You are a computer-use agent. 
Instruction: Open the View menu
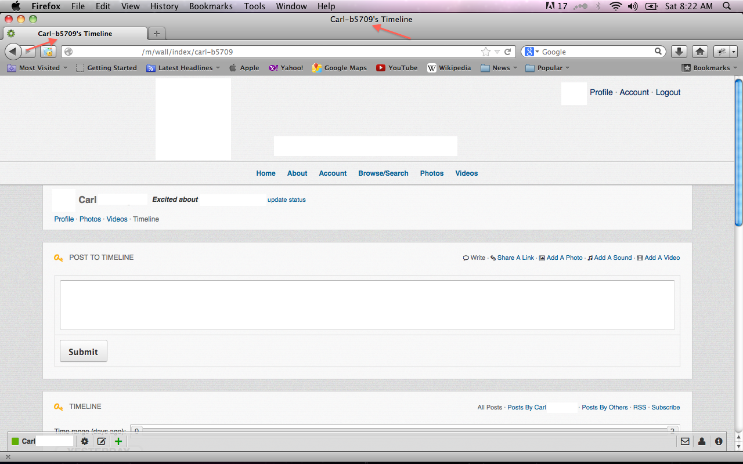pyautogui.click(x=131, y=6)
